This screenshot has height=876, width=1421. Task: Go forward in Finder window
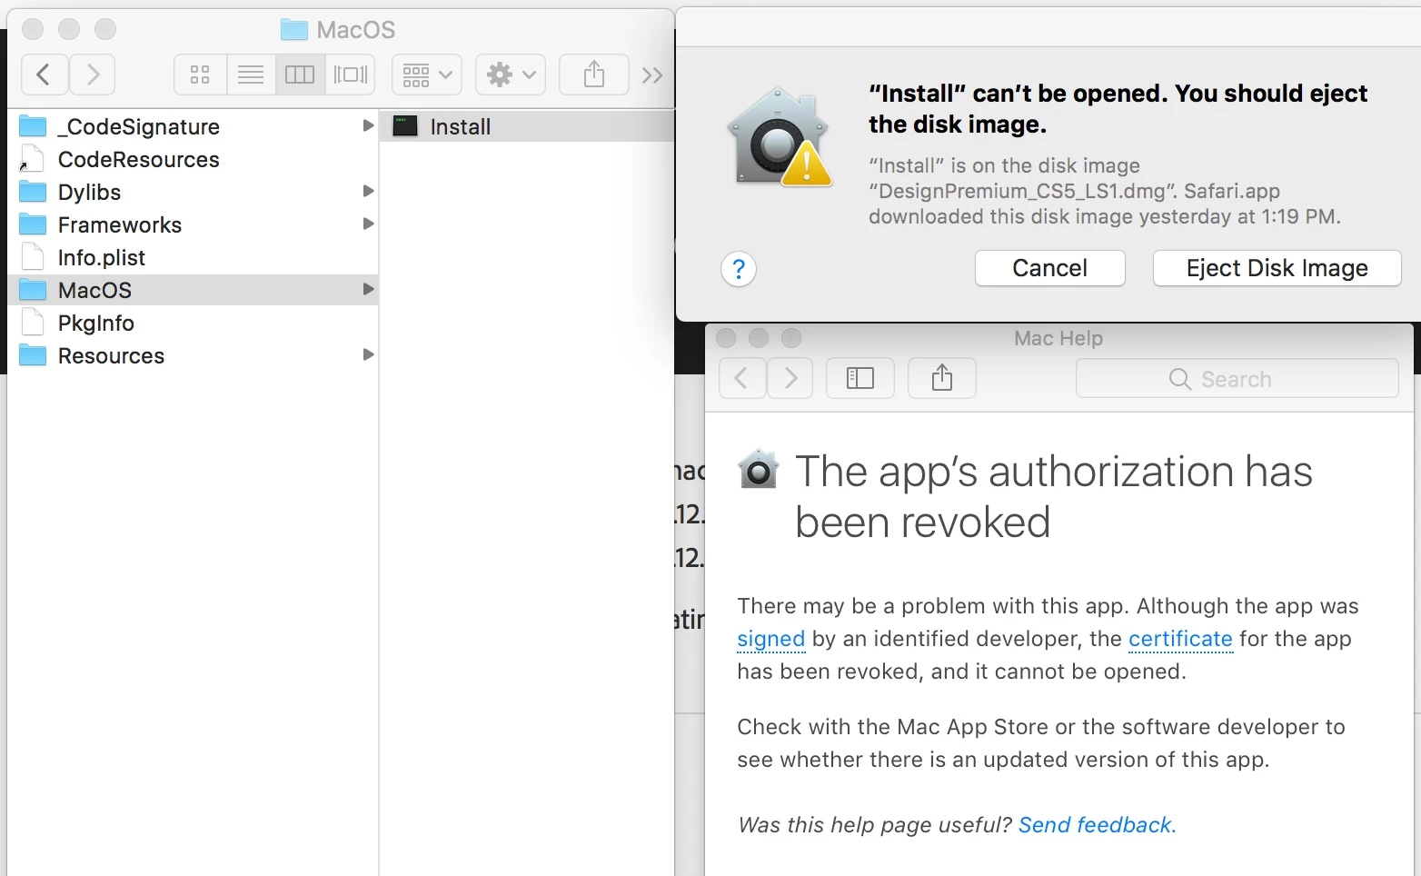point(92,75)
